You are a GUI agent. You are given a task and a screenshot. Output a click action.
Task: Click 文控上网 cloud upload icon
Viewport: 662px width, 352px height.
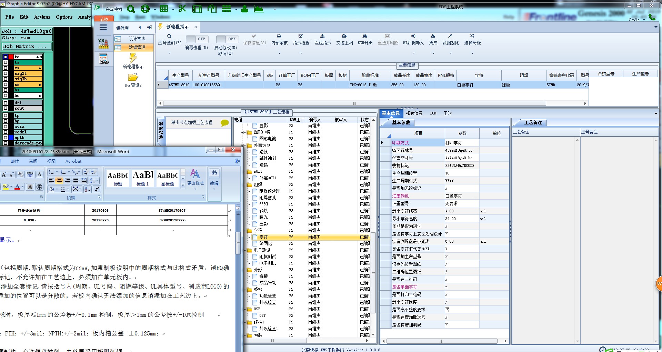tap(344, 36)
